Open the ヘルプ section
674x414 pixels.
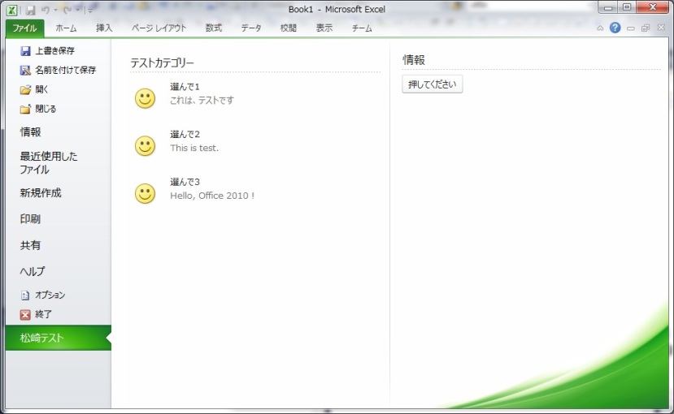pos(33,271)
